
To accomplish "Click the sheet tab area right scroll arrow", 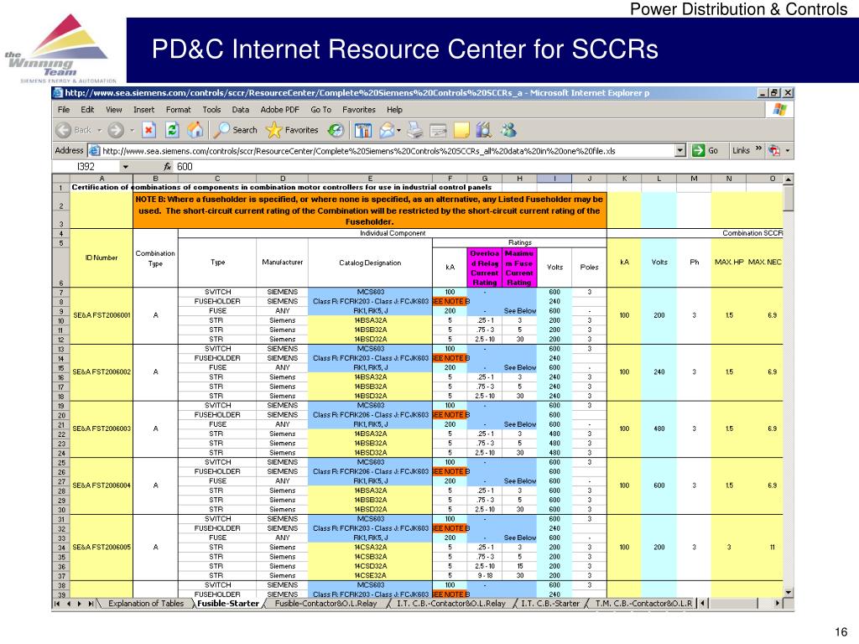I will click(x=777, y=604).
